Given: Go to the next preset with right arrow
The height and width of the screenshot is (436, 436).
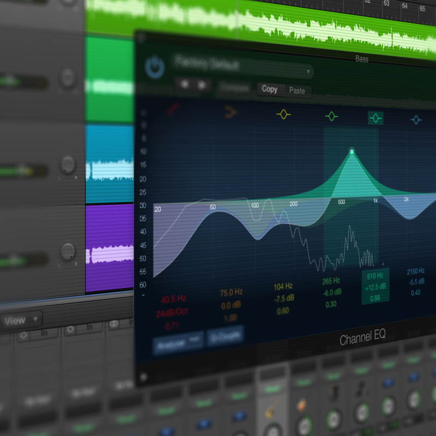Looking at the screenshot, I should pyautogui.click(x=202, y=85).
